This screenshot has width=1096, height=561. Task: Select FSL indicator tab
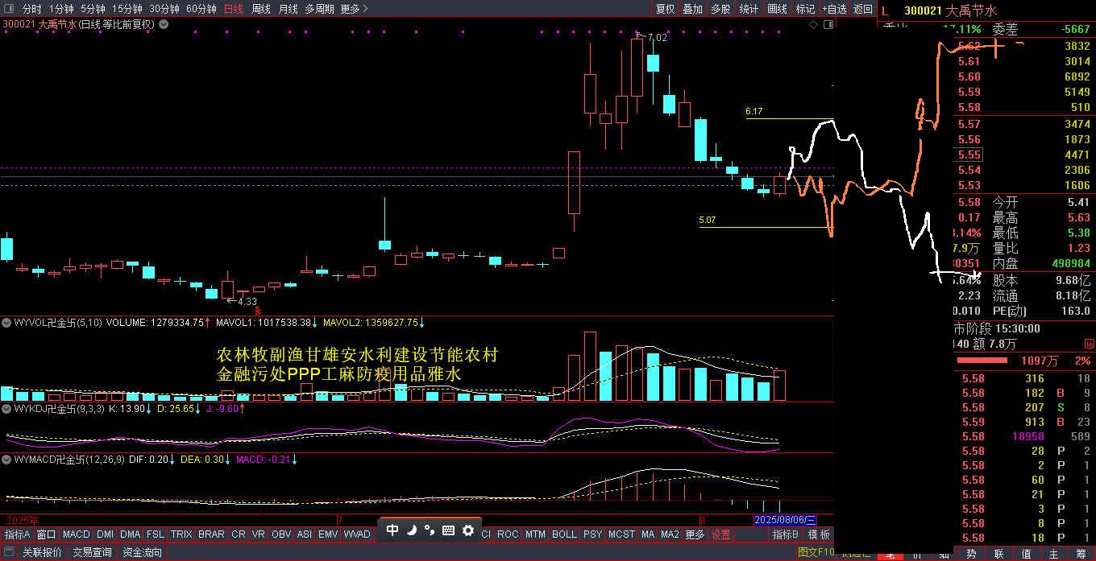156,534
